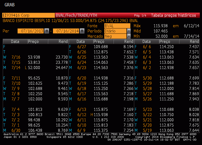Click the first Data column header
The width and height of the screenshot is (202, 145).
tap(15, 42)
